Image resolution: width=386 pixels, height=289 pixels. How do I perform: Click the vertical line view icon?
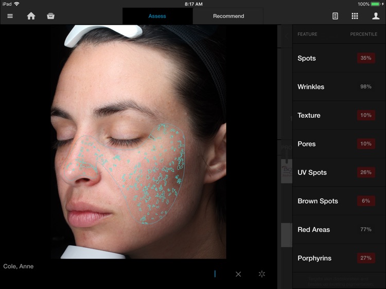[215, 274]
